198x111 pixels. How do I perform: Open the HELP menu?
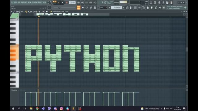[x=45, y=2]
